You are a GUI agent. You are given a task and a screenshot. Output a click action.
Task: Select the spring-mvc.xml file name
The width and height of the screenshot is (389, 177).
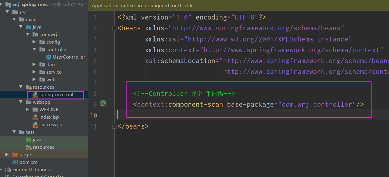tap(56, 95)
